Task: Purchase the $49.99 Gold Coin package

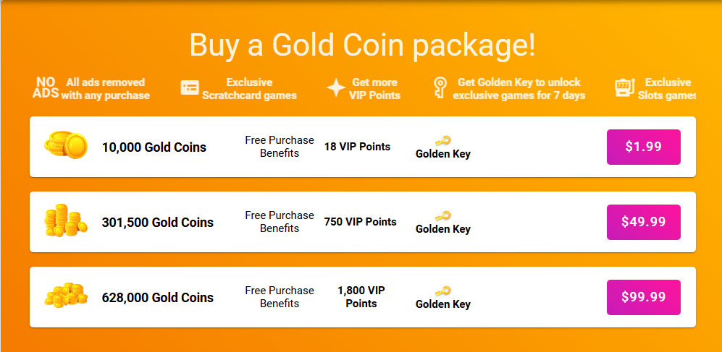Action: [x=643, y=222]
